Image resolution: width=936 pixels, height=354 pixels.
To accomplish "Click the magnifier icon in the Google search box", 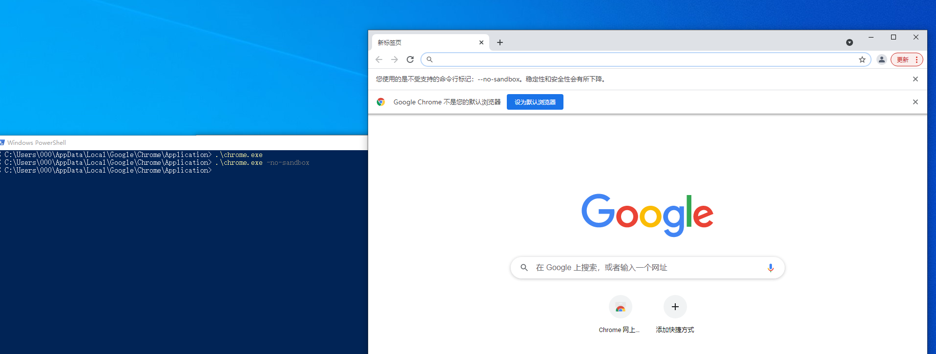I will coord(524,268).
